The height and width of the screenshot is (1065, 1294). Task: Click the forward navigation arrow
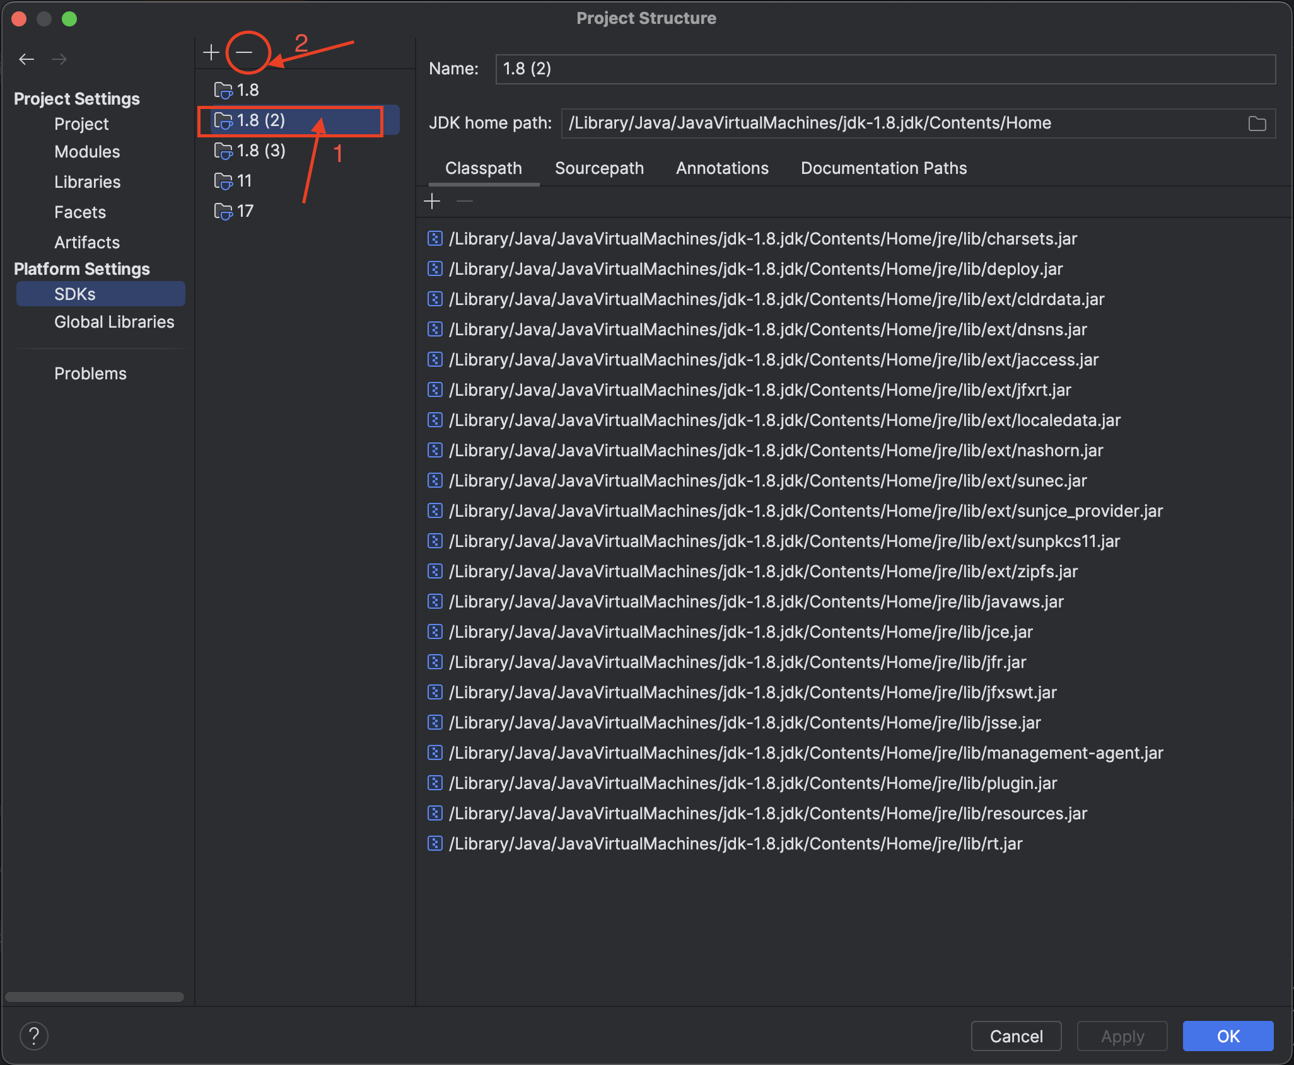coord(59,59)
